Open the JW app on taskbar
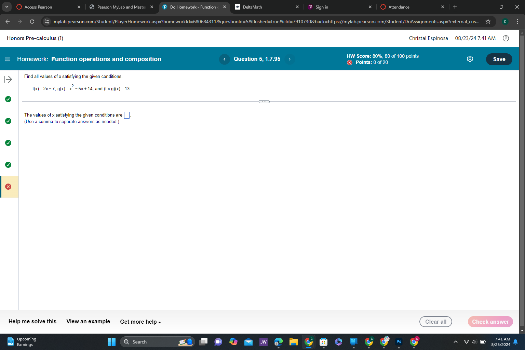This screenshot has height=350, width=525. pyautogui.click(x=264, y=342)
